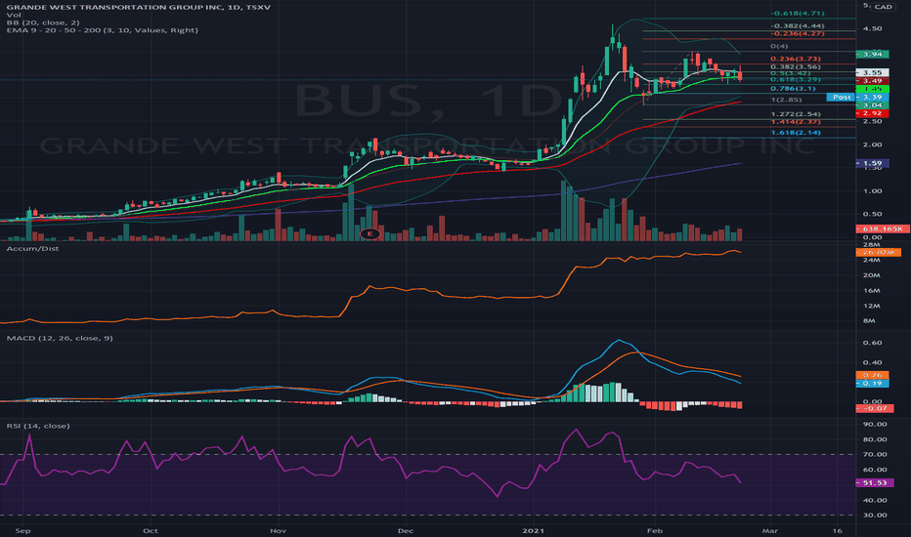Select the -0.382(4.44) Fibonacci level

[798, 26]
